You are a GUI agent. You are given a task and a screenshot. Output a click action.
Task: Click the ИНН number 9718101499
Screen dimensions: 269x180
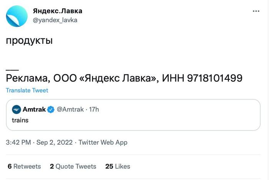click(x=215, y=78)
